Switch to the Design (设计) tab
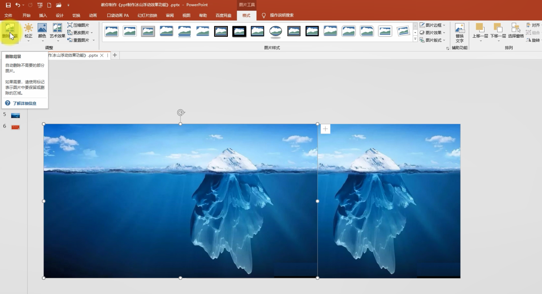Image resolution: width=542 pixels, height=294 pixels. point(60,15)
